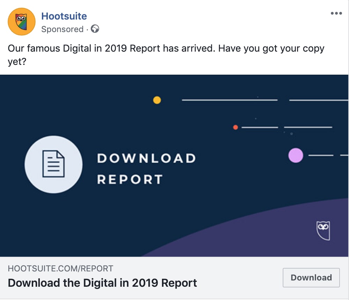This screenshot has height=300, width=349.
Task: Open the three-dot post options menu
Action: pos(336,13)
